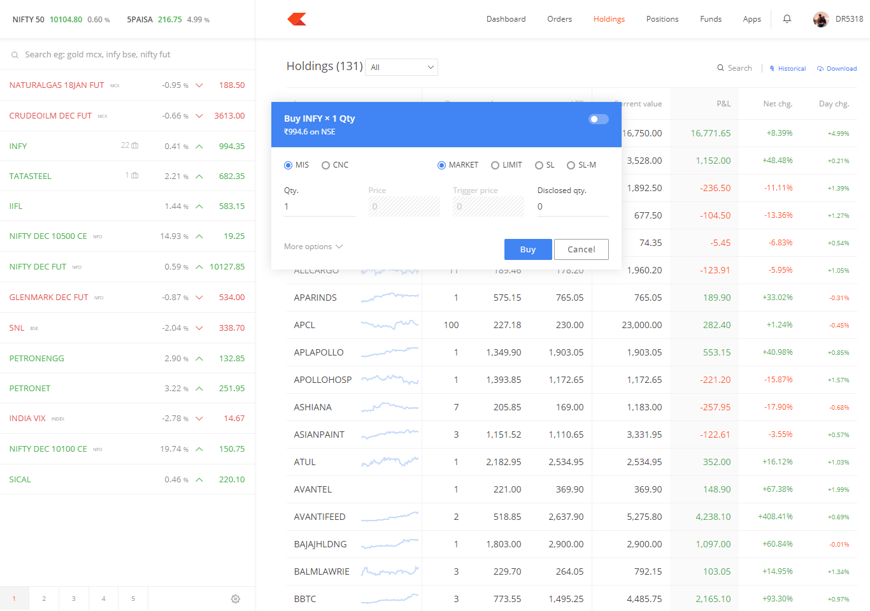Select the CNC product radio button
The width and height of the screenshot is (870, 611).
pos(325,165)
